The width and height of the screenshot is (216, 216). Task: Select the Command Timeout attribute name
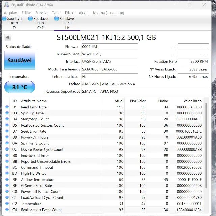pos(37,167)
